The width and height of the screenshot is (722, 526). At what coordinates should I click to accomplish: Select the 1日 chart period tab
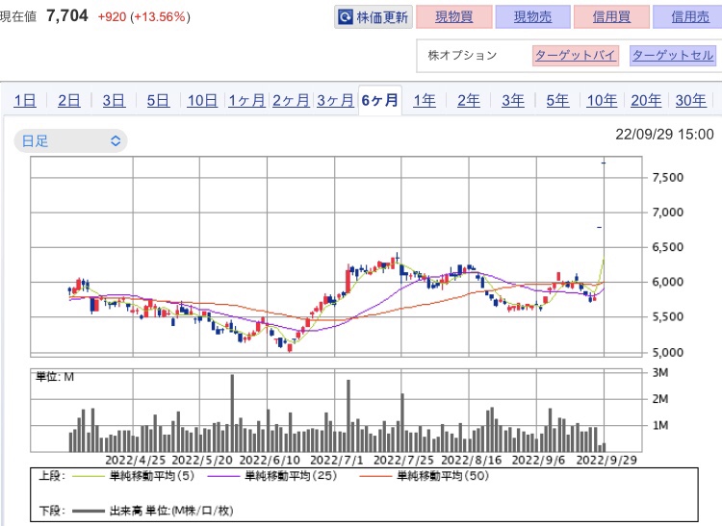point(25,100)
